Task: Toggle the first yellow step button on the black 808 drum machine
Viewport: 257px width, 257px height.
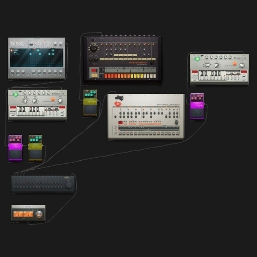Action: pyautogui.click(x=132, y=75)
